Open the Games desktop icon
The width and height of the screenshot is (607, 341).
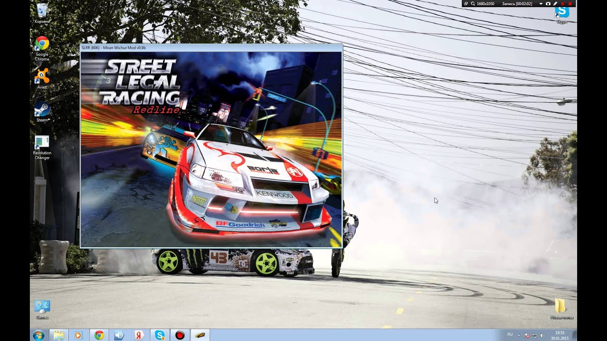click(x=42, y=309)
